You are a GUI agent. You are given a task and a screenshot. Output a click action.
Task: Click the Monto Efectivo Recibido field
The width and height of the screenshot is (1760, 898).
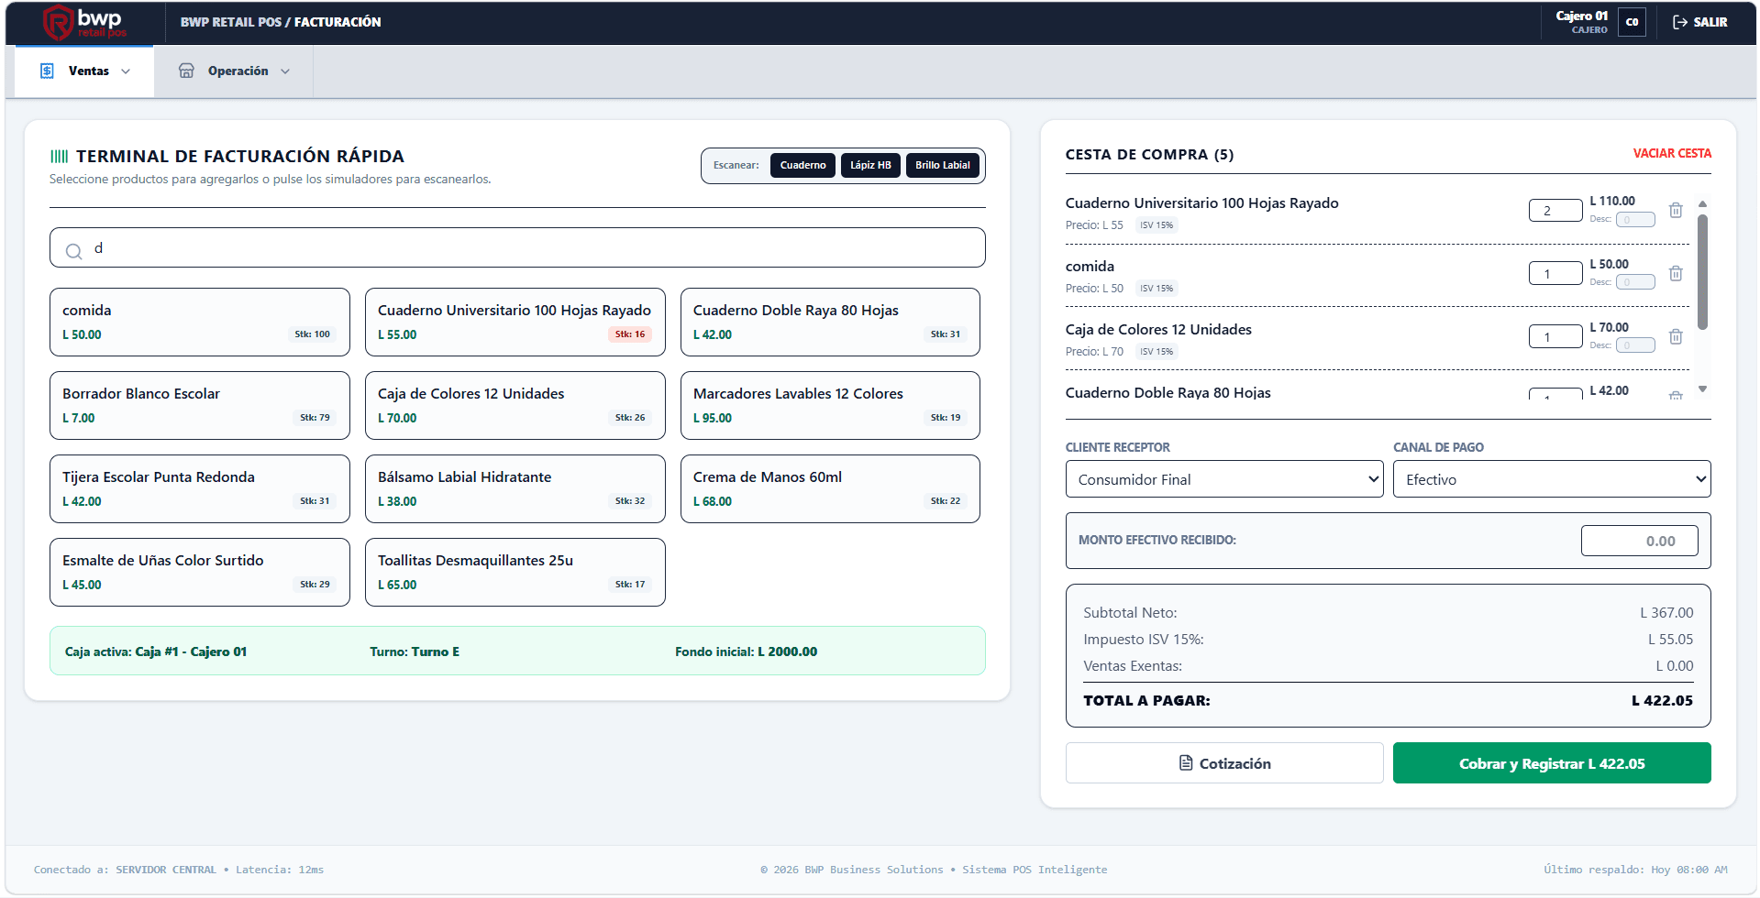coord(1639,541)
